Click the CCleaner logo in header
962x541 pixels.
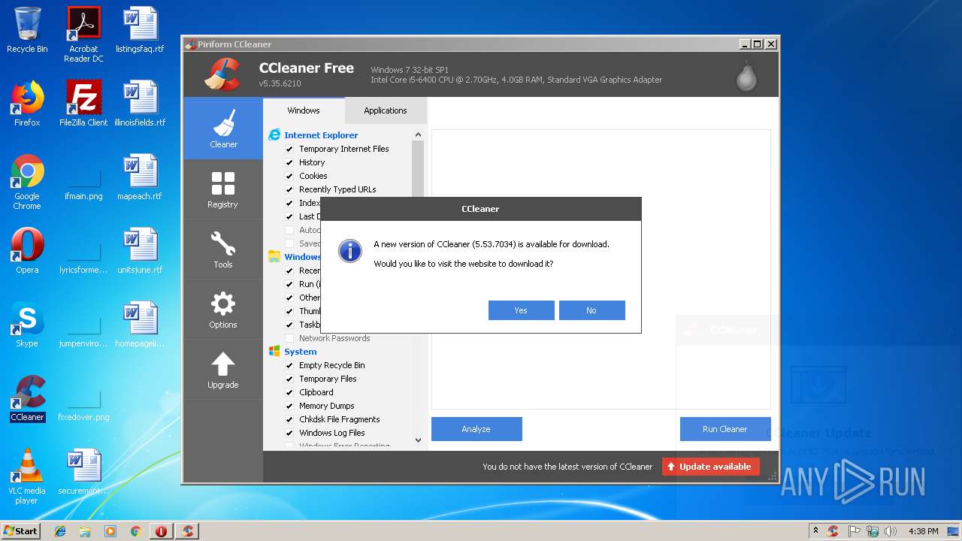pos(222,74)
